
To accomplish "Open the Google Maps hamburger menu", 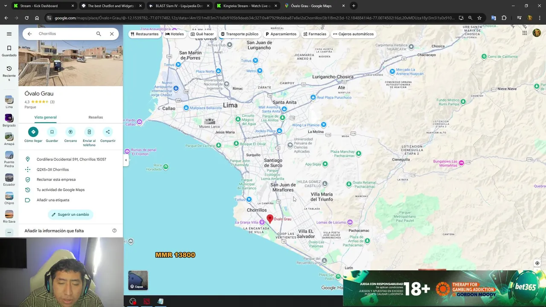I will point(9,34).
